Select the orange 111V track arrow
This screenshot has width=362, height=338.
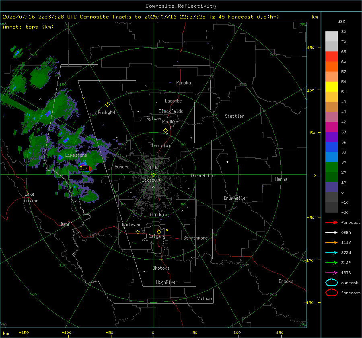coord(331,242)
